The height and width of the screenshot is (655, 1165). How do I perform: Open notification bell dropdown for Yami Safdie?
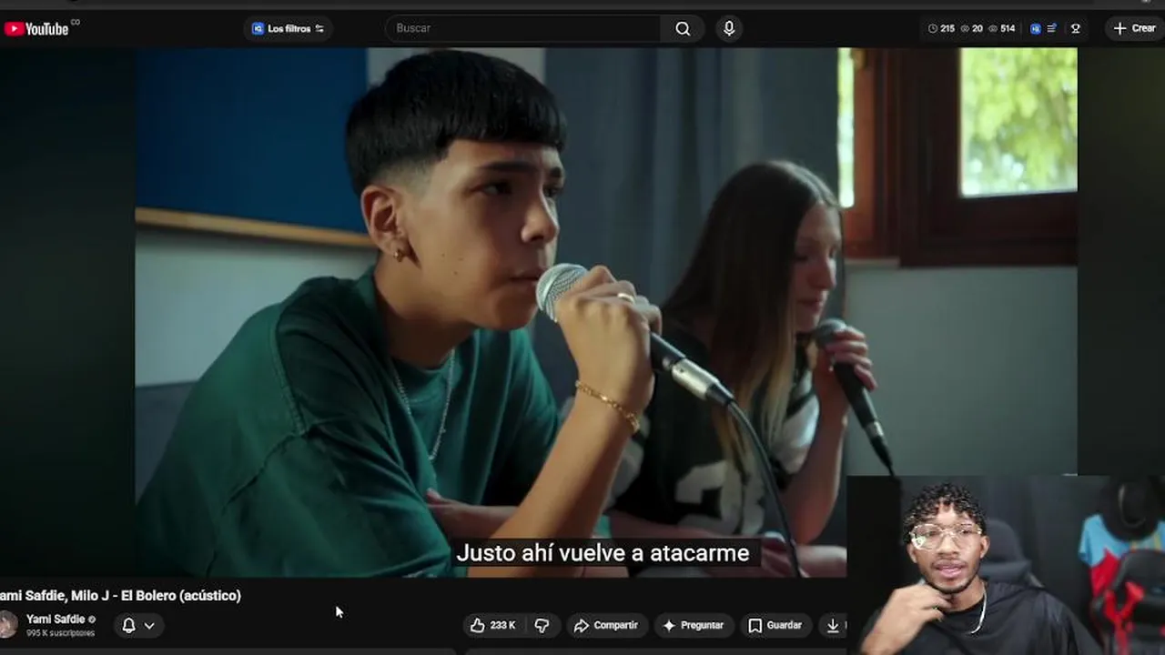[x=138, y=625]
